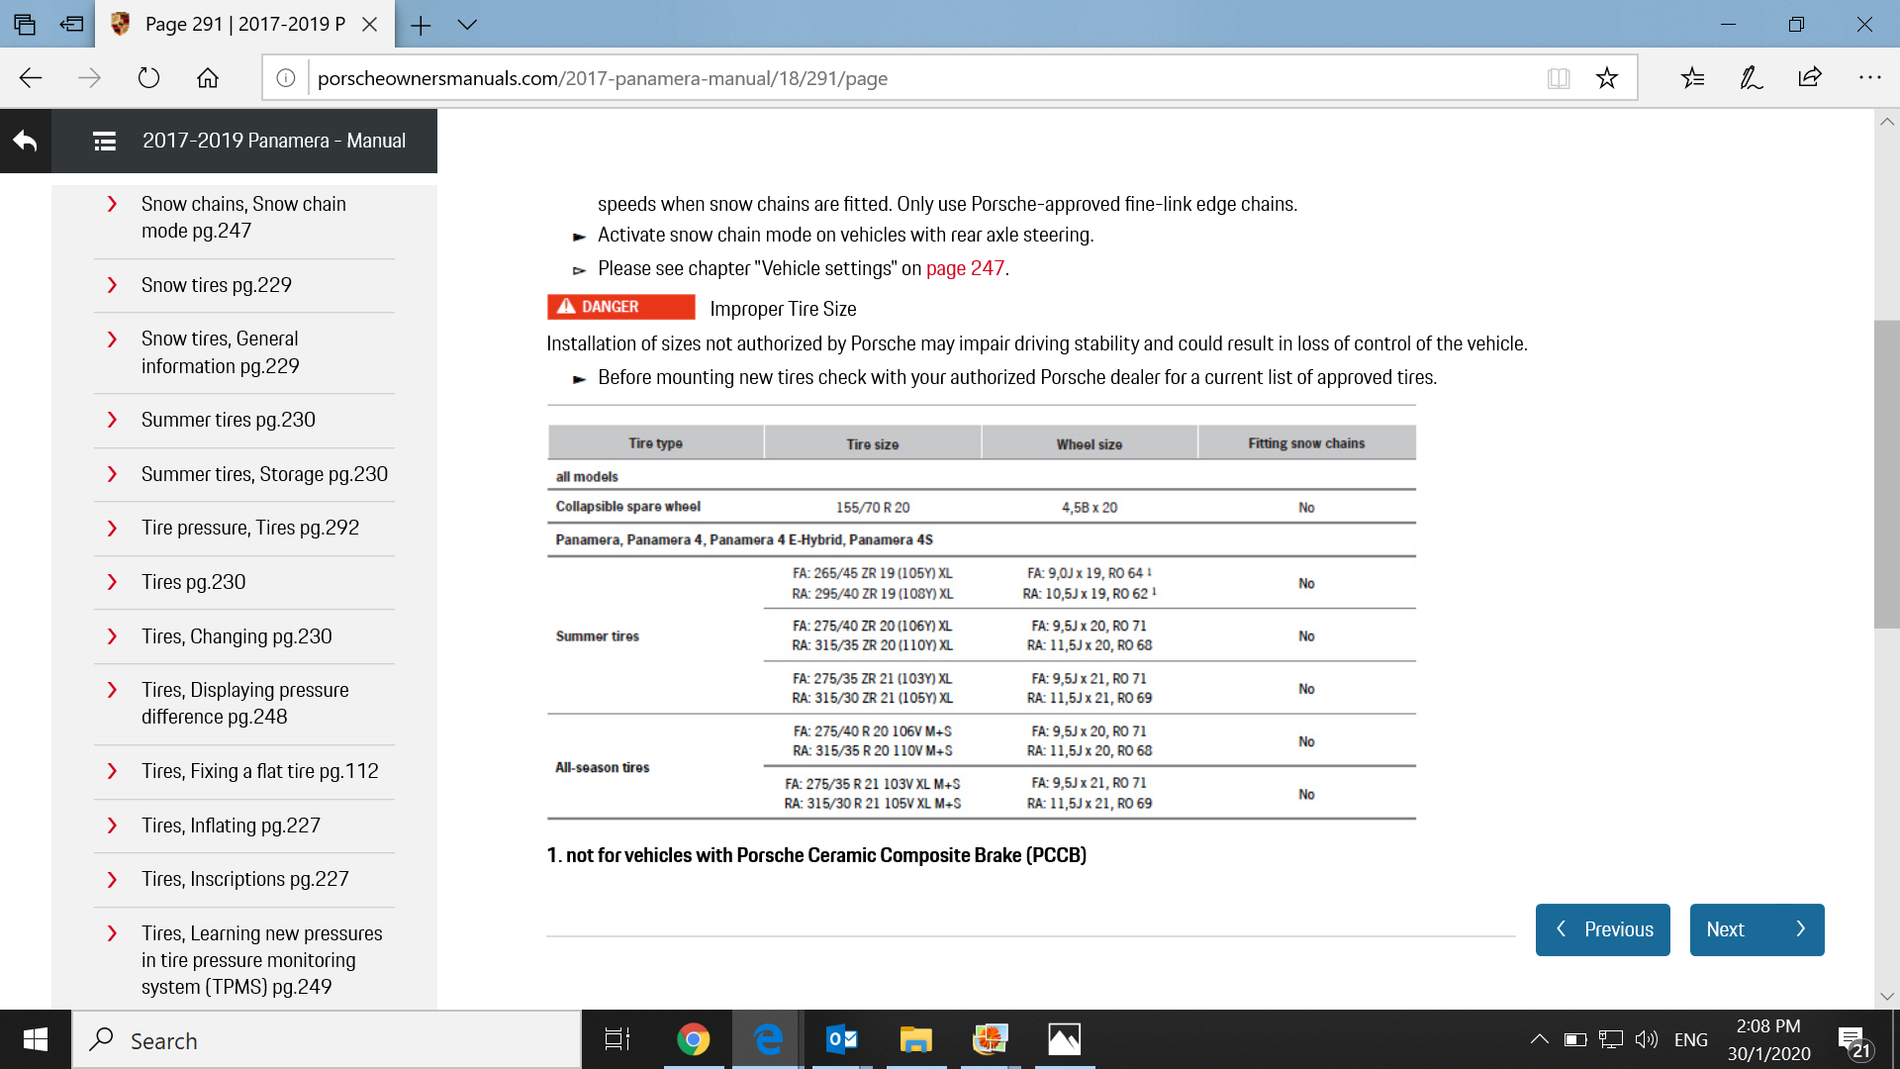The image size is (1900, 1069).
Task: Go to browser home page icon
Action: pyautogui.click(x=208, y=78)
